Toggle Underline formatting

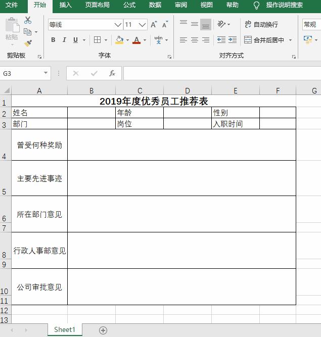(x=75, y=40)
